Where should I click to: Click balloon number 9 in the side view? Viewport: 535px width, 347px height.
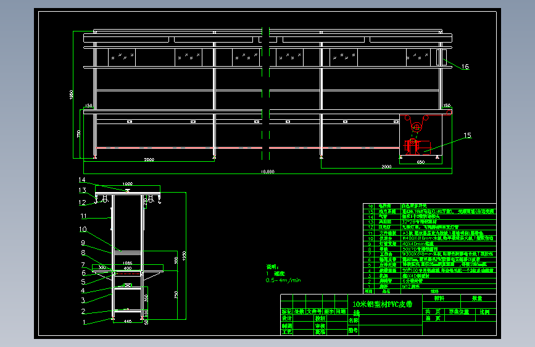point(83,243)
